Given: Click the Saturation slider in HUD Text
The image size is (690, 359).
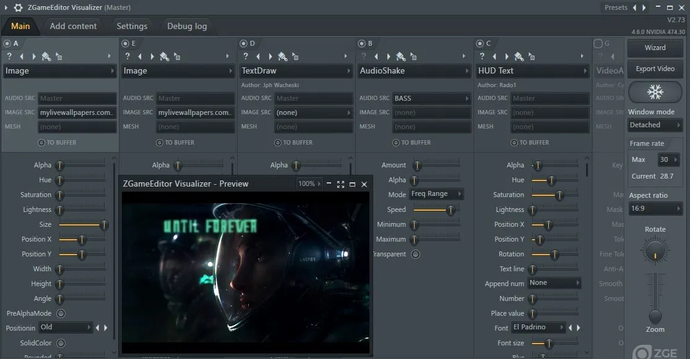Looking at the screenshot, I should pos(554,195).
